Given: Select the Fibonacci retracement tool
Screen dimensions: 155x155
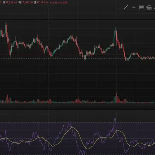Looking at the screenshot, I should click(x=141, y=7).
